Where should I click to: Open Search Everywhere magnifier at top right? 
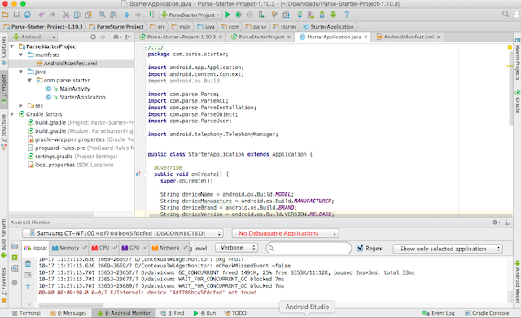tap(506, 14)
